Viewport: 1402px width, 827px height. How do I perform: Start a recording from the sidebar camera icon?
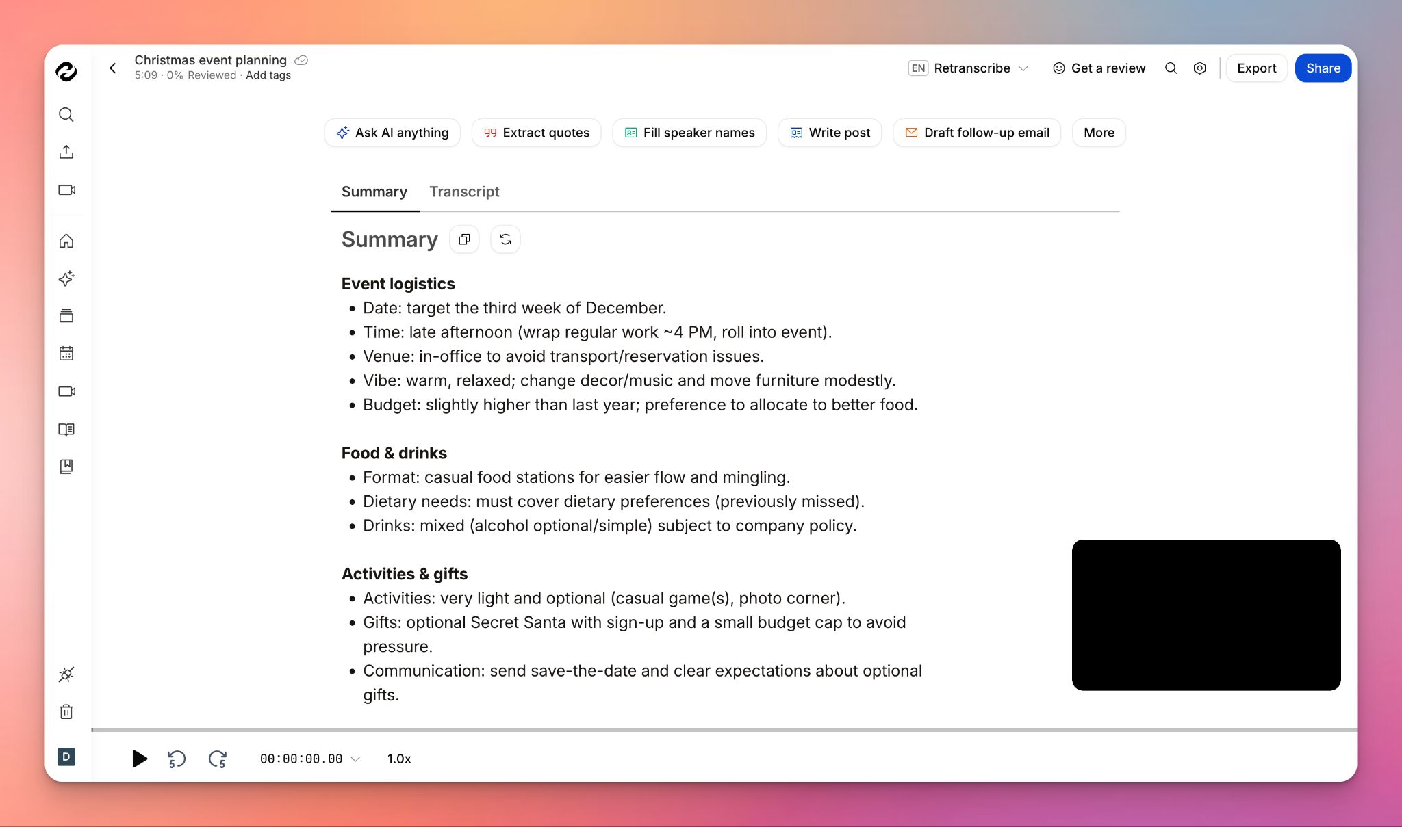(66, 190)
